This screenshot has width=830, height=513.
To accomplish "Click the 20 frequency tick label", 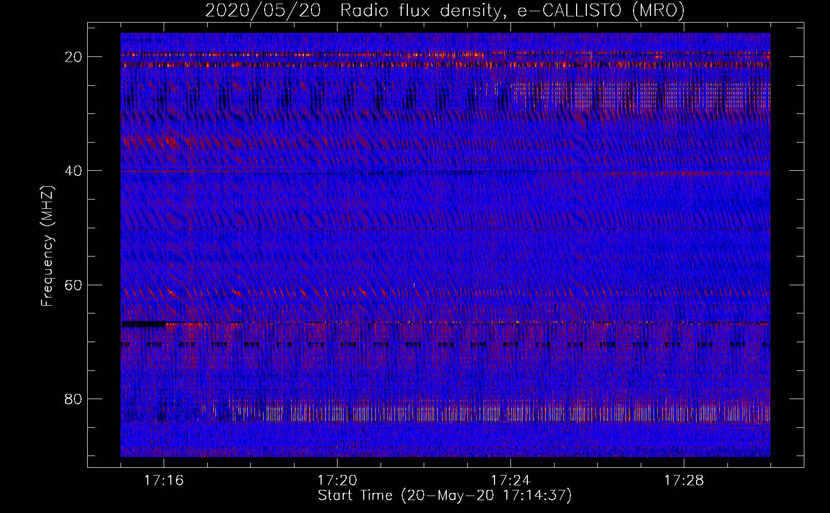I will [x=74, y=56].
